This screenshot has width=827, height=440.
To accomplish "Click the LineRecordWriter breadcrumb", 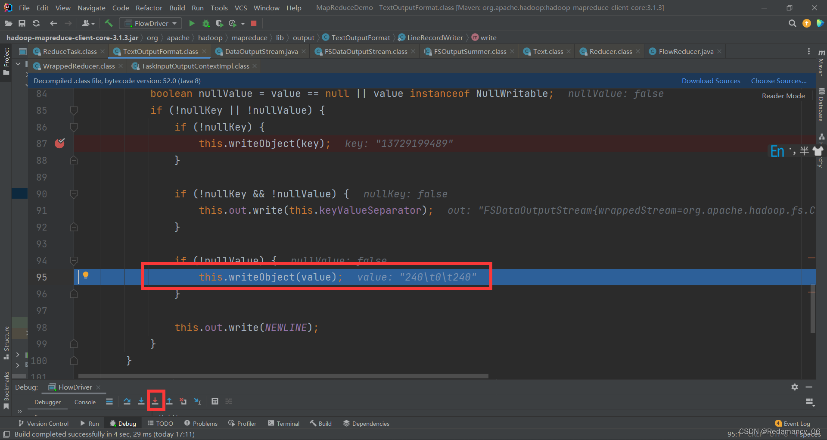I will coord(430,37).
